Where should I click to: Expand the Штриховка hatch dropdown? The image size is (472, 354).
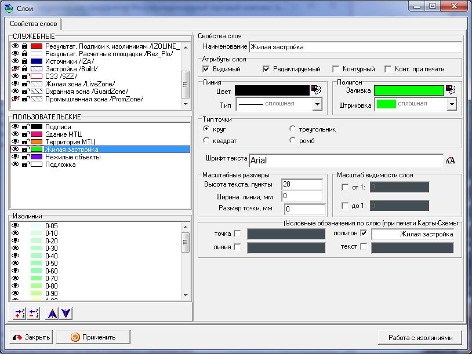tap(452, 104)
